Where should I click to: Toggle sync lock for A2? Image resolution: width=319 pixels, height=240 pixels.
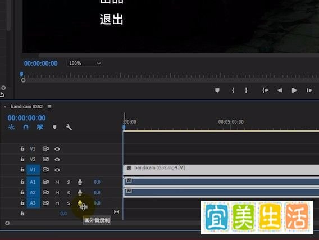coord(46,192)
